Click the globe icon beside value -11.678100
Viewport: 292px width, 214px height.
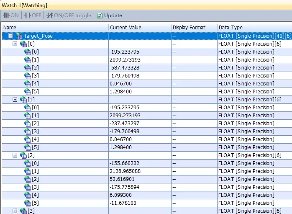pos(28,203)
